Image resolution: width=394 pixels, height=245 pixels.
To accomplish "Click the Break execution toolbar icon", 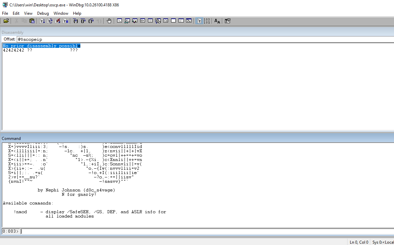I will pos(66,21).
